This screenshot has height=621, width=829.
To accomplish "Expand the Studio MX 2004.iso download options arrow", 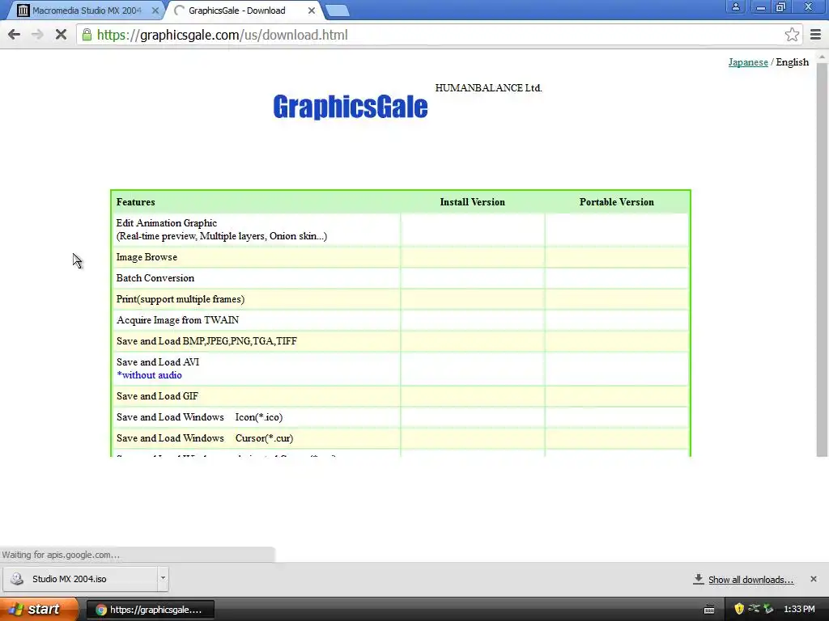I will click(163, 579).
